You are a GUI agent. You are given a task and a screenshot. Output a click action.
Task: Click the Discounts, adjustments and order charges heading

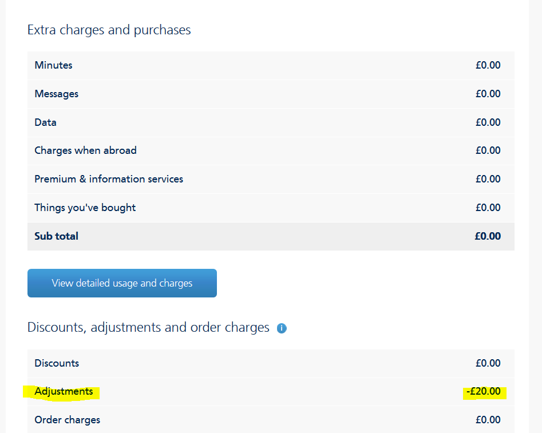(x=148, y=327)
